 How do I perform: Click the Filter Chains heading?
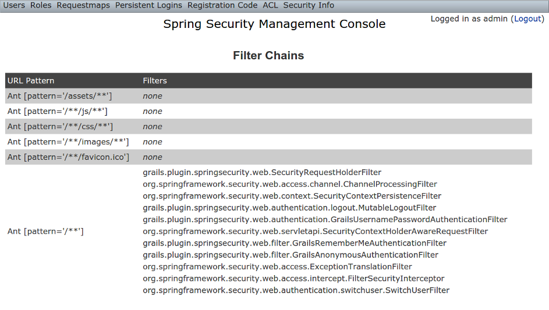[x=268, y=56]
